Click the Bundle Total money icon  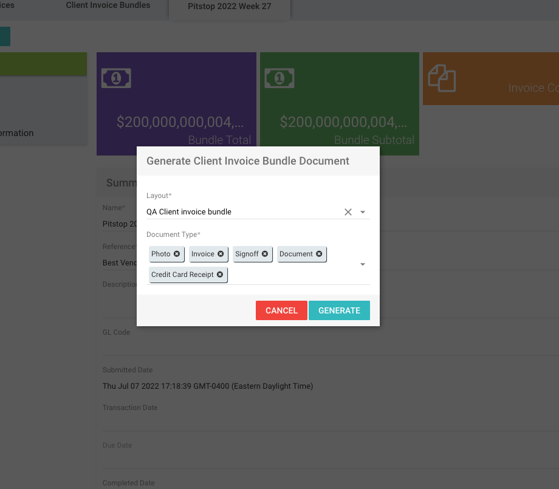pyautogui.click(x=116, y=78)
